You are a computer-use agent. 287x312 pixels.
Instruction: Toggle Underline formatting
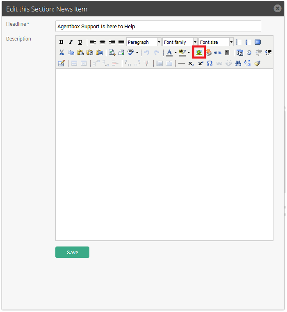click(x=80, y=42)
